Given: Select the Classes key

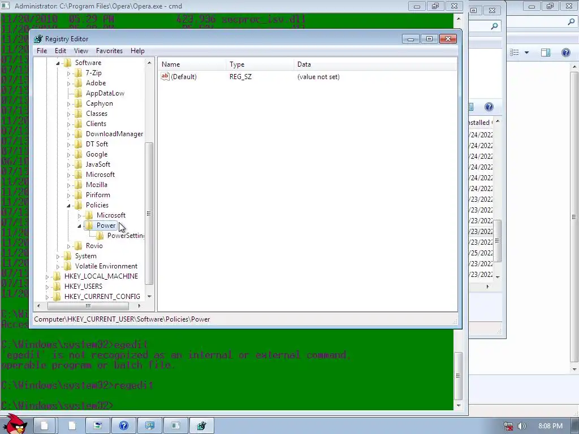Looking at the screenshot, I should 97,114.
